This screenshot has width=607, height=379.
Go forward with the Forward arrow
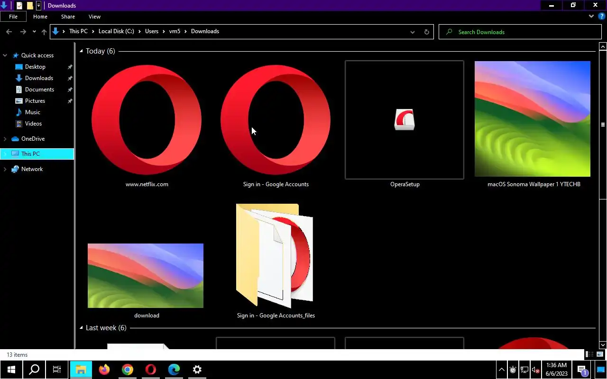(x=23, y=32)
